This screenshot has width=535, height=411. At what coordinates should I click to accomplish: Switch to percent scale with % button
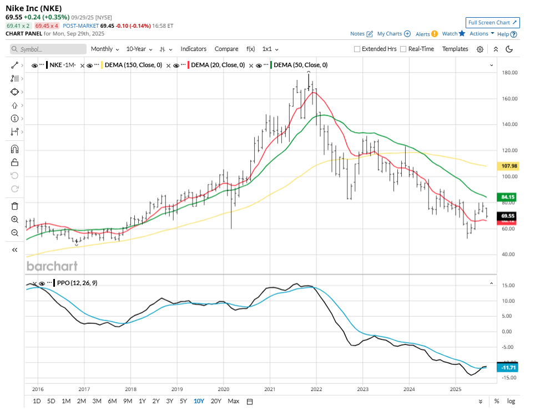(497, 402)
